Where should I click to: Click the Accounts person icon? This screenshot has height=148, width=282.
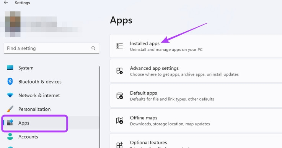coord(10,137)
